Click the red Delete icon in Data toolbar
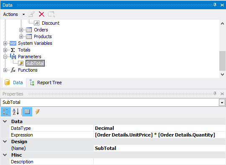This screenshot has height=165, width=226. coord(41,14)
